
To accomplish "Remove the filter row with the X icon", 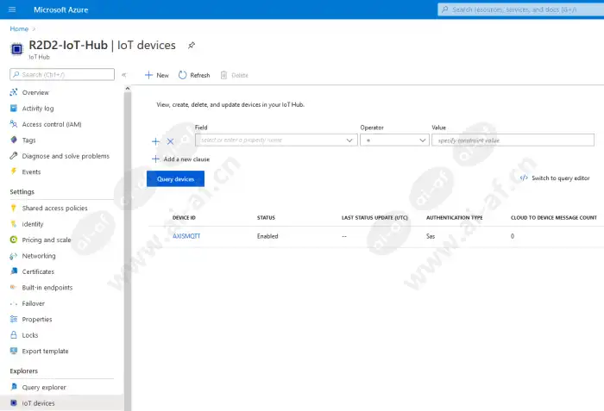I will pyautogui.click(x=170, y=141).
